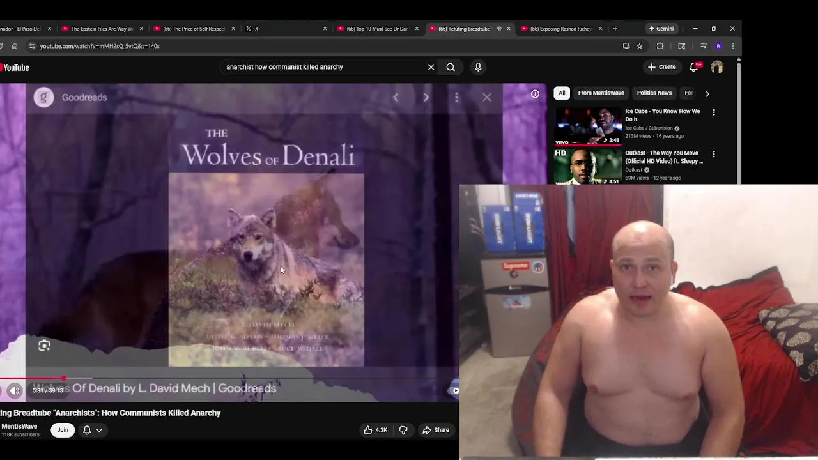The width and height of the screenshot is (818, 460).
Task: View site information icon in address bar
Action: click(x=32, y=46)
